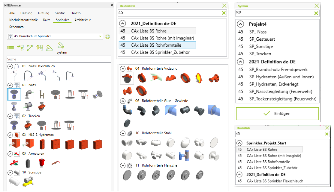
Task: Click the list view toolbar icon
Action: click(11, 48)
